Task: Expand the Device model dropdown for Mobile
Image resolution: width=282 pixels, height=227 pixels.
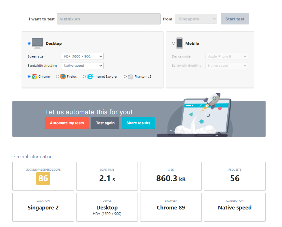Action: pyautogui.click(x=226, y=56)
